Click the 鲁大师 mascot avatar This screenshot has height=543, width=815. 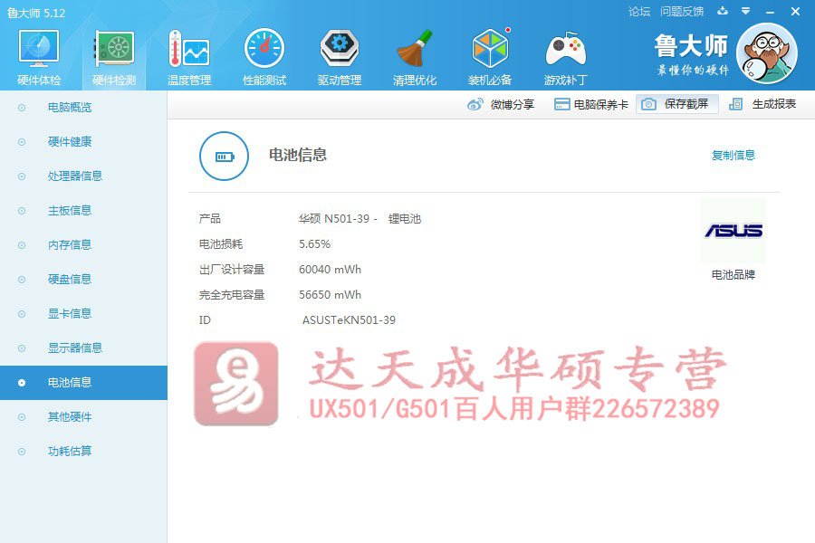click(x=767, y=53)
